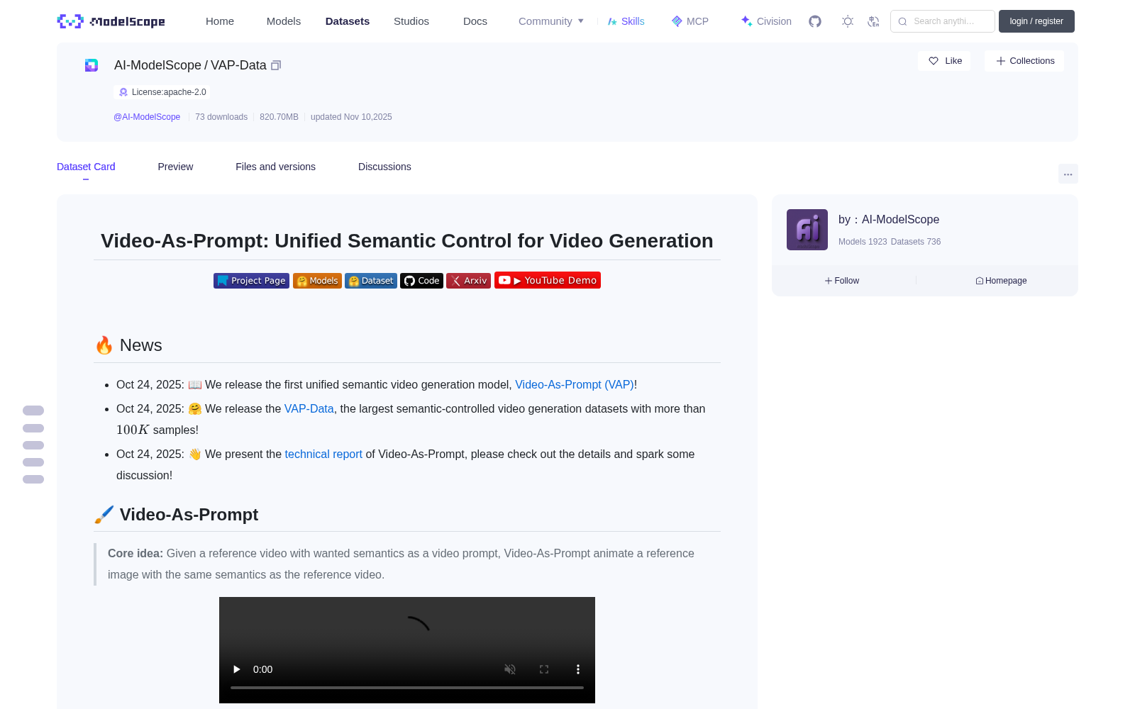Open the Code GitHub badge
1135x709 pixels.
(421, 281)
